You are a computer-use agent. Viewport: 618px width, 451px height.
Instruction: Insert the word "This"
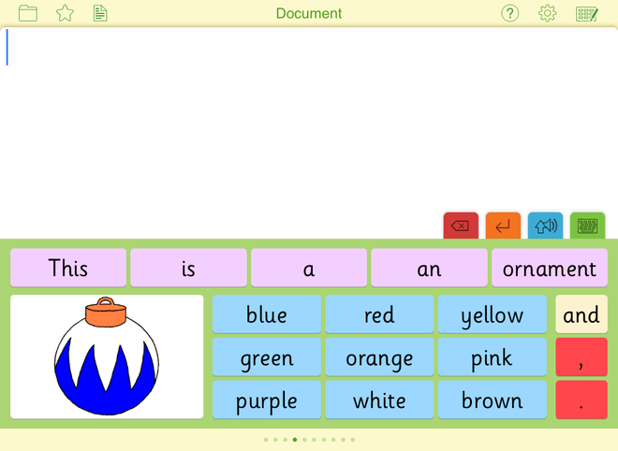(x=68, y=269)
